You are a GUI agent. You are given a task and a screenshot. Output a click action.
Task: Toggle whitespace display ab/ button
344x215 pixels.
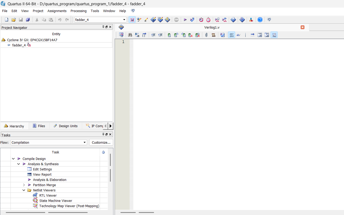point(239,35)
